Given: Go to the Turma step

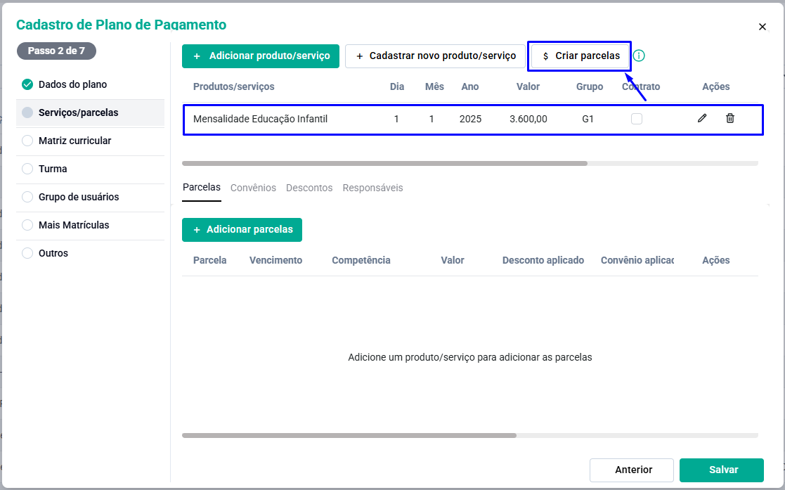Looking at the screenshot, I should [x=90, y=168].
